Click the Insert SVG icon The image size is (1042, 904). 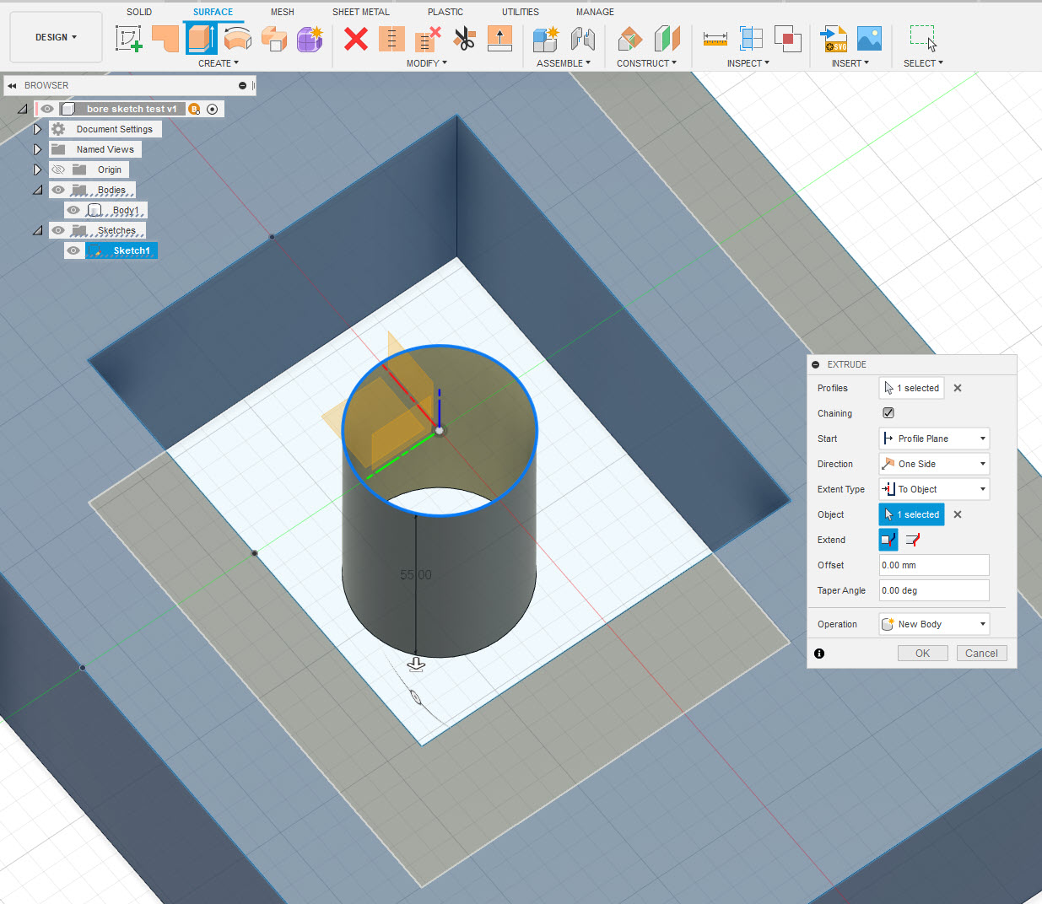click(x=834, y=39)
